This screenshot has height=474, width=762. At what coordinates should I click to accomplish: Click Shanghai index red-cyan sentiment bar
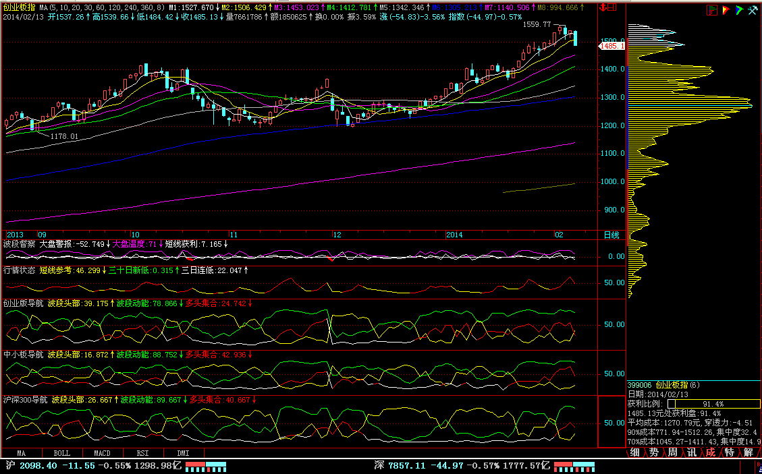point(206,467)
